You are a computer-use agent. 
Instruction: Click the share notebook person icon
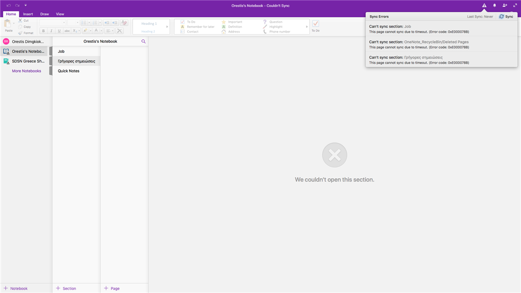[505, 5]
